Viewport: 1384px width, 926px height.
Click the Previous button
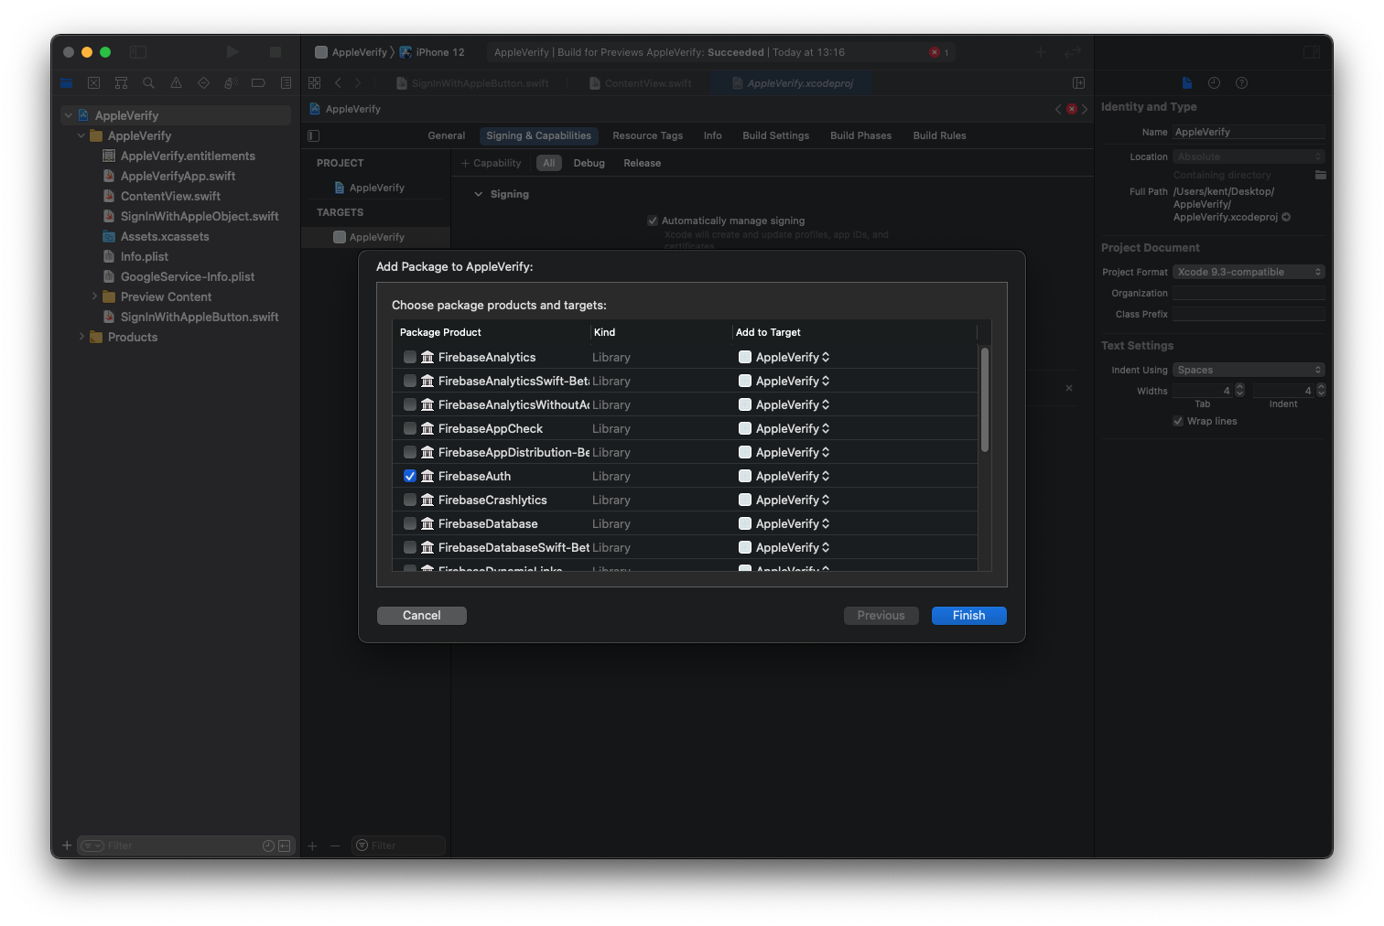coord(881,616)
